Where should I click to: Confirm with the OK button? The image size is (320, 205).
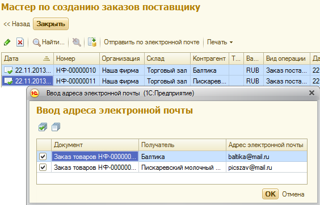point(270,194)
